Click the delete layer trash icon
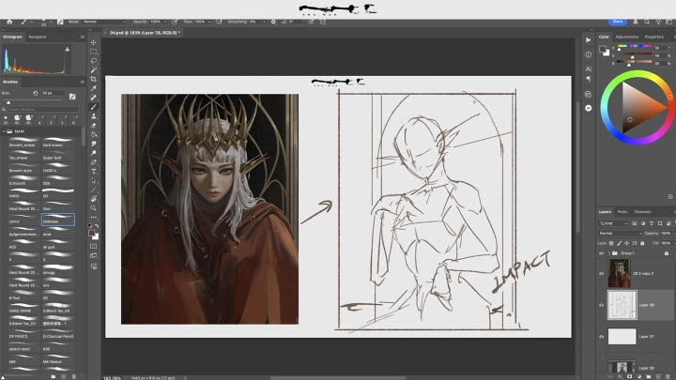The height and width of the screenshot is (380, 676). click(x=667, y=377)
